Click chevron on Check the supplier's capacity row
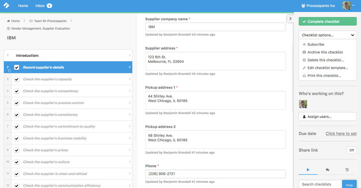This screenshot has height=188, width=361. (130, 79)
